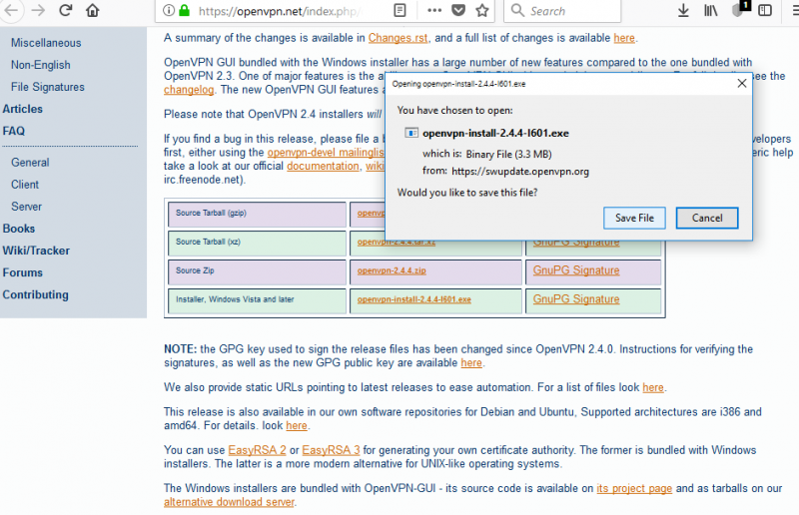Bookmark this page with star icon

482,11
